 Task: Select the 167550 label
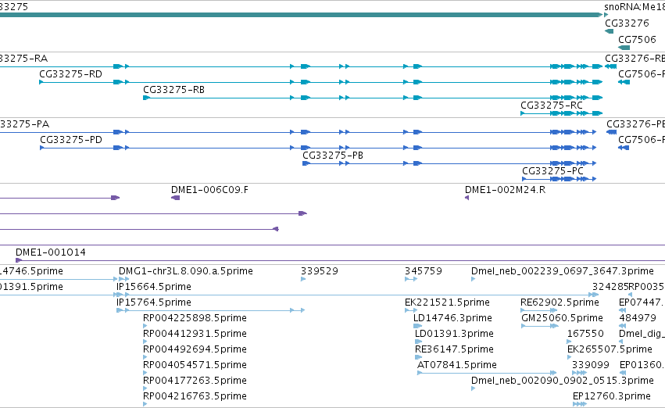[x=586, y=333]
